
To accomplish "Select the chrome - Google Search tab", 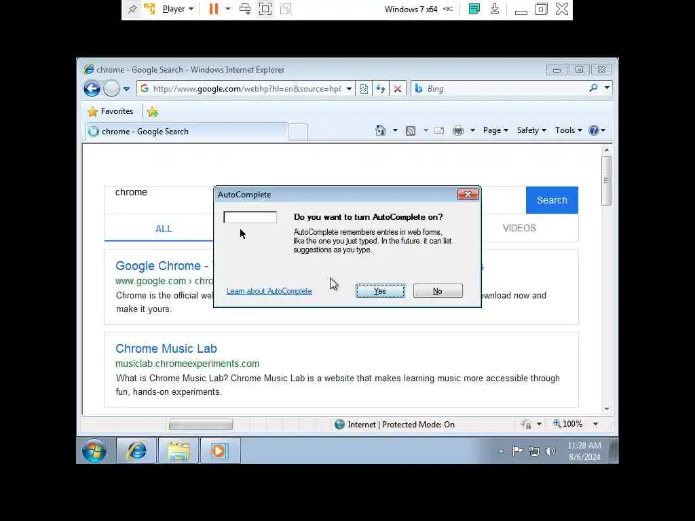I will (186, 132).
